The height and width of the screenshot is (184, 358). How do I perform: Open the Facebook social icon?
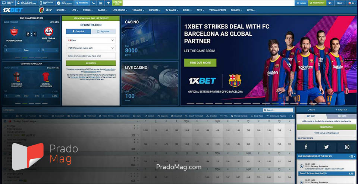point(307,147)
